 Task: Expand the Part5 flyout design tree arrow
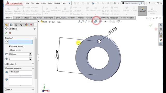click(39, 21)
